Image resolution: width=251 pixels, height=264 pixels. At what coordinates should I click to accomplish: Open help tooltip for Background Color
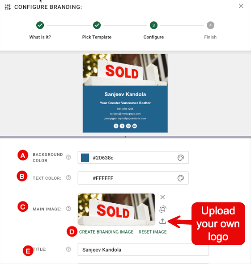click(68, 157)
